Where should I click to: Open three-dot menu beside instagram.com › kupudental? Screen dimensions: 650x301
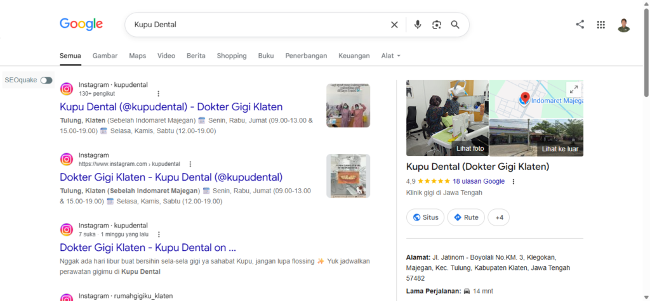click(190, 164)
